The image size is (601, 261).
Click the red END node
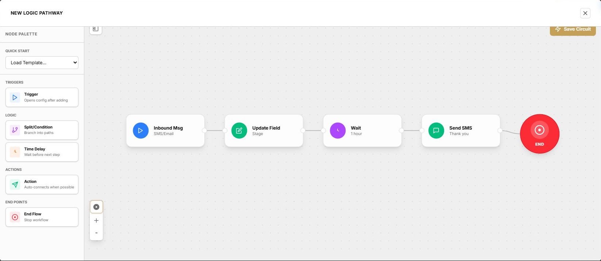(539, 134)
